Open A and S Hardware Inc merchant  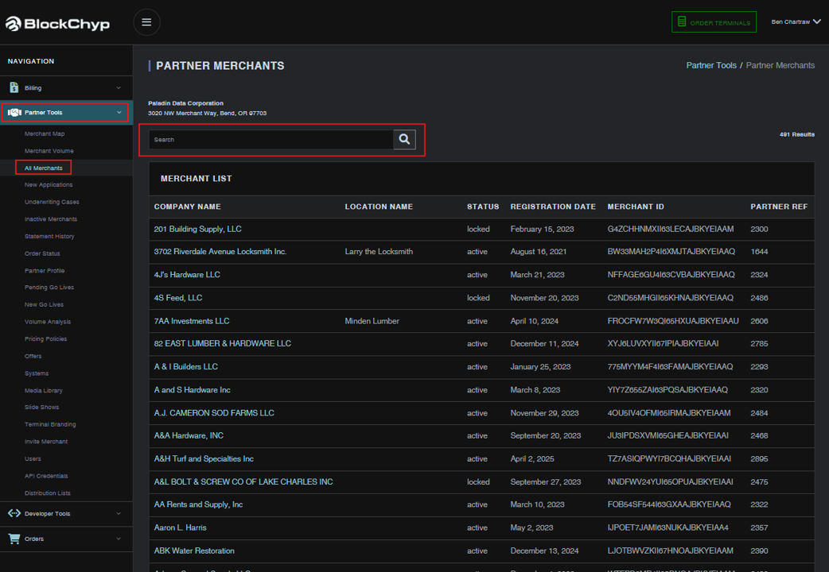tap(193, 390)
